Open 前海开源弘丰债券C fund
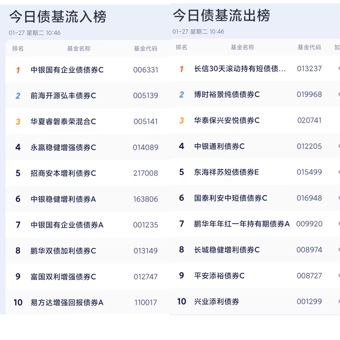 tap(63, 96)
